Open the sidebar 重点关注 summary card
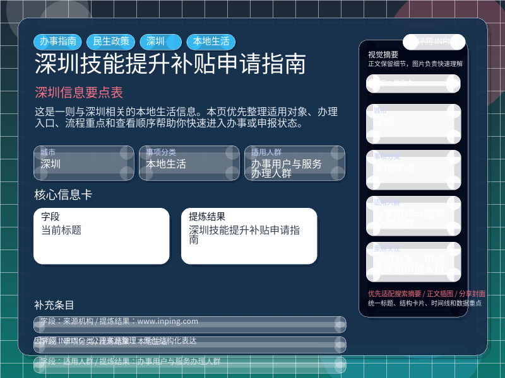 click(413, 262)
